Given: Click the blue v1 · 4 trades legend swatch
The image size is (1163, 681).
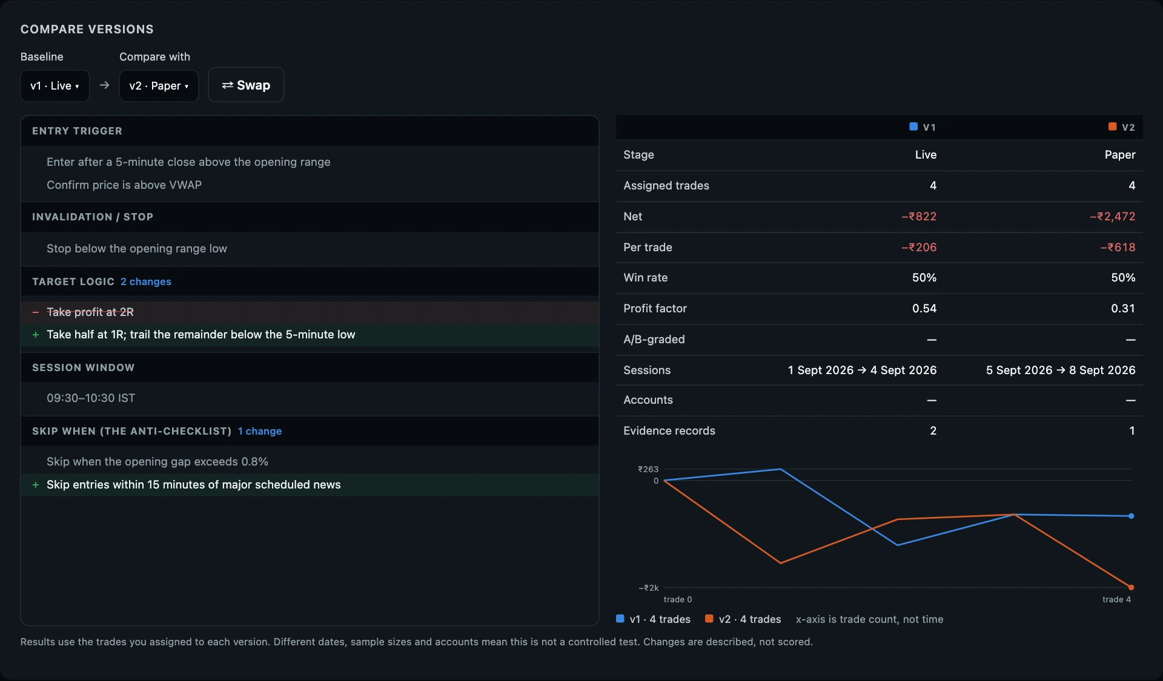Looking at the screenshot, I should click(x=620, y=619).
